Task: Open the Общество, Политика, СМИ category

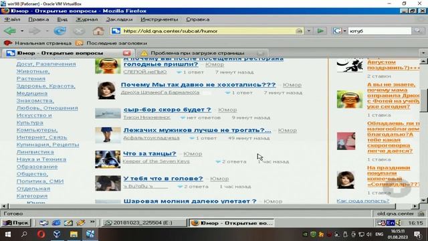Action: click(x=40, y=177)
